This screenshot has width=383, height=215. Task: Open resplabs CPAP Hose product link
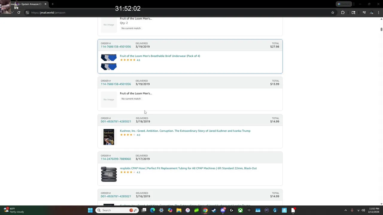pyautogui.click(x=188, y=168)
